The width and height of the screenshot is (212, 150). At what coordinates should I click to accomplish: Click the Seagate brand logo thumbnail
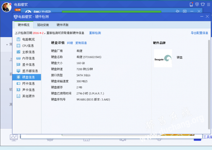tap(163, 58)
